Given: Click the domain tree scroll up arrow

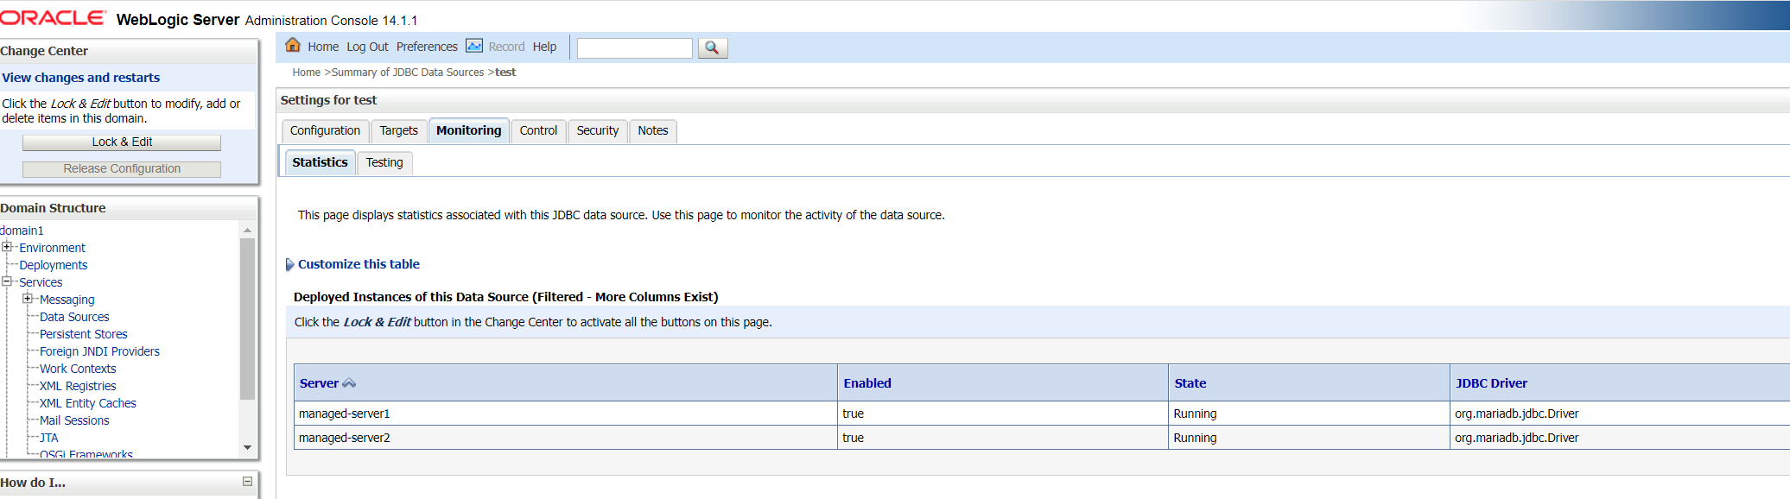Looking at the screenshot, I should [x=247, y=231].
